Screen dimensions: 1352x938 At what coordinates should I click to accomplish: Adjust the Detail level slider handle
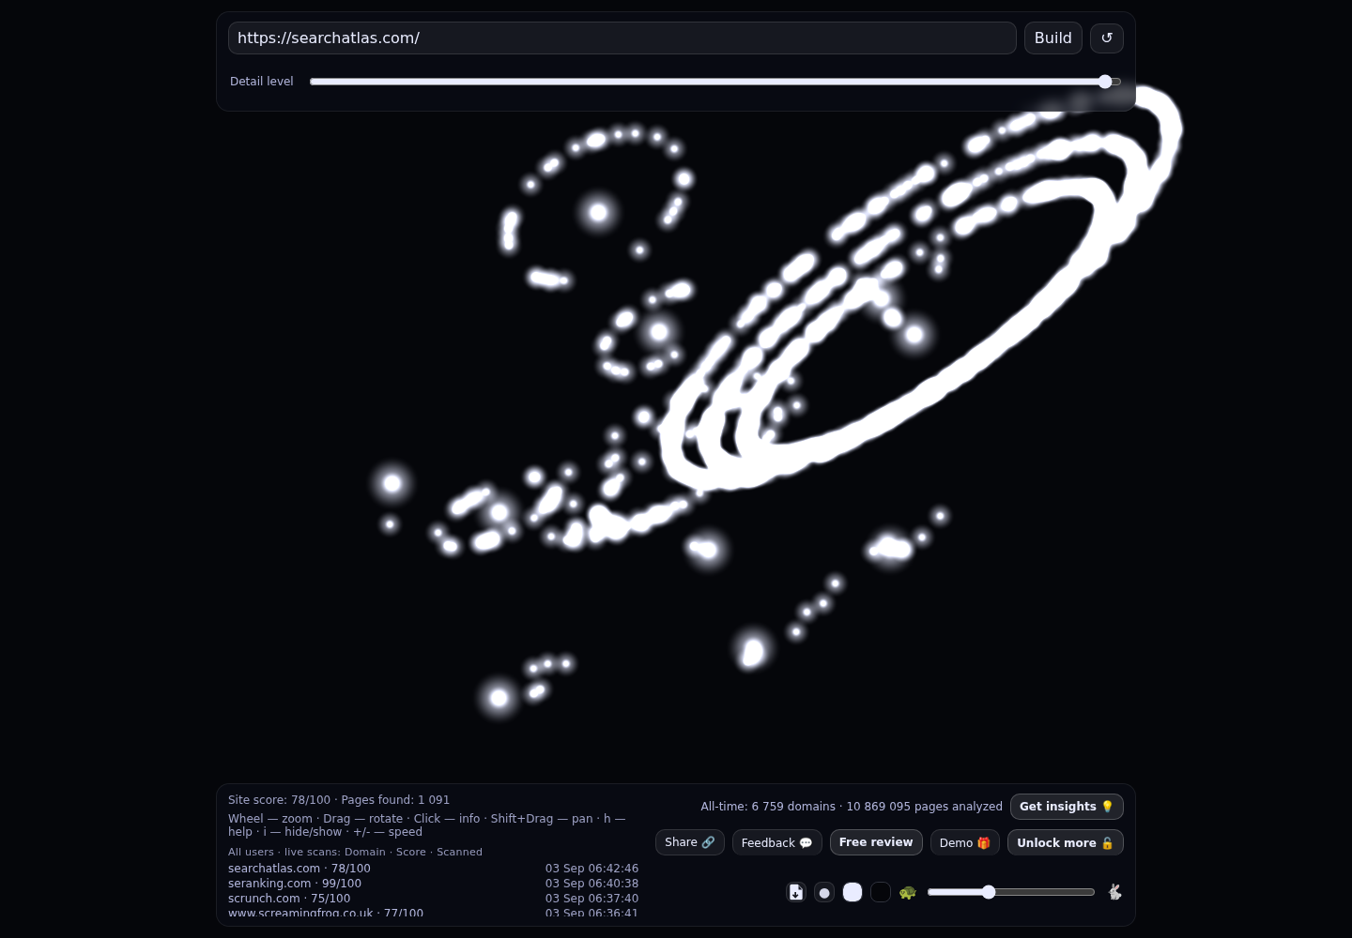pos(1105,82)
